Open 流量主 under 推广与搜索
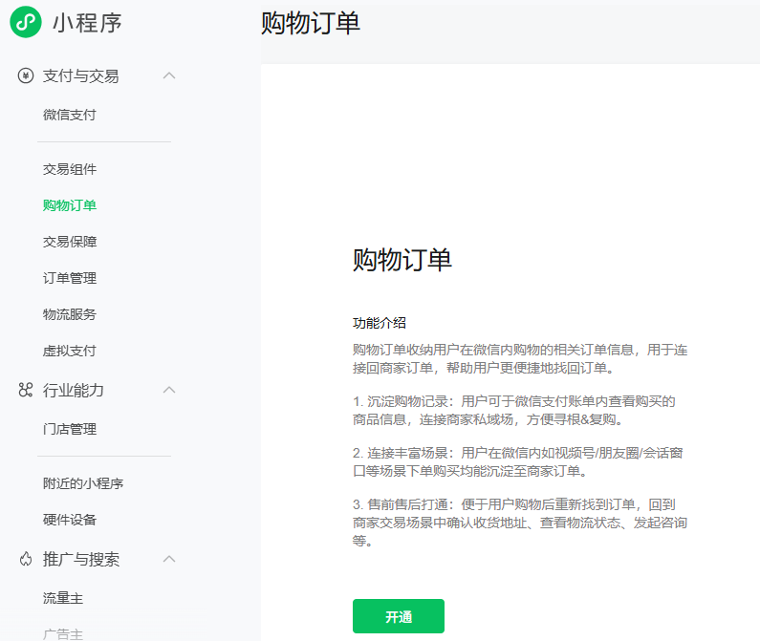 pos(63,598)
